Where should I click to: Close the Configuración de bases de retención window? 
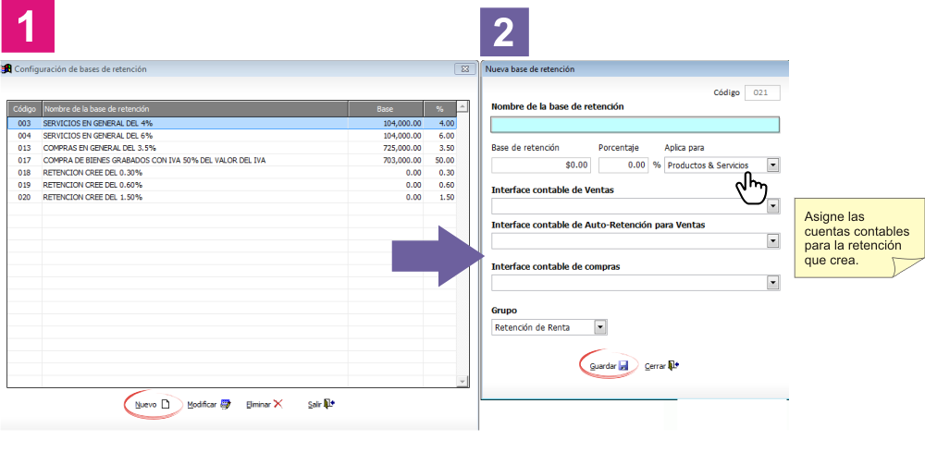pos(465,69)
